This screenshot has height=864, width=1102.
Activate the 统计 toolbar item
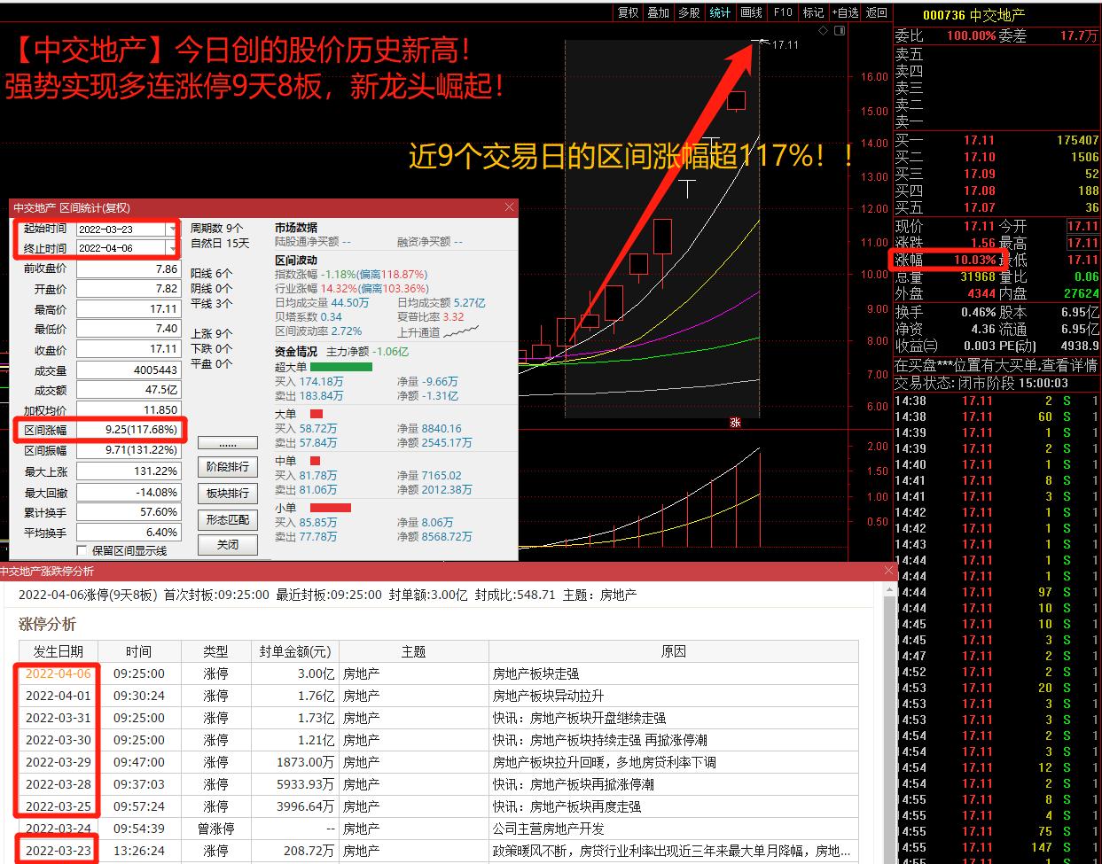[x=720, y=12]
